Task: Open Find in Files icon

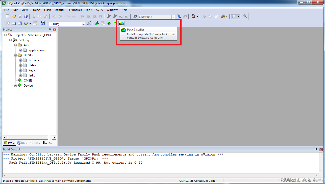Action: click(x=135, y=16)
